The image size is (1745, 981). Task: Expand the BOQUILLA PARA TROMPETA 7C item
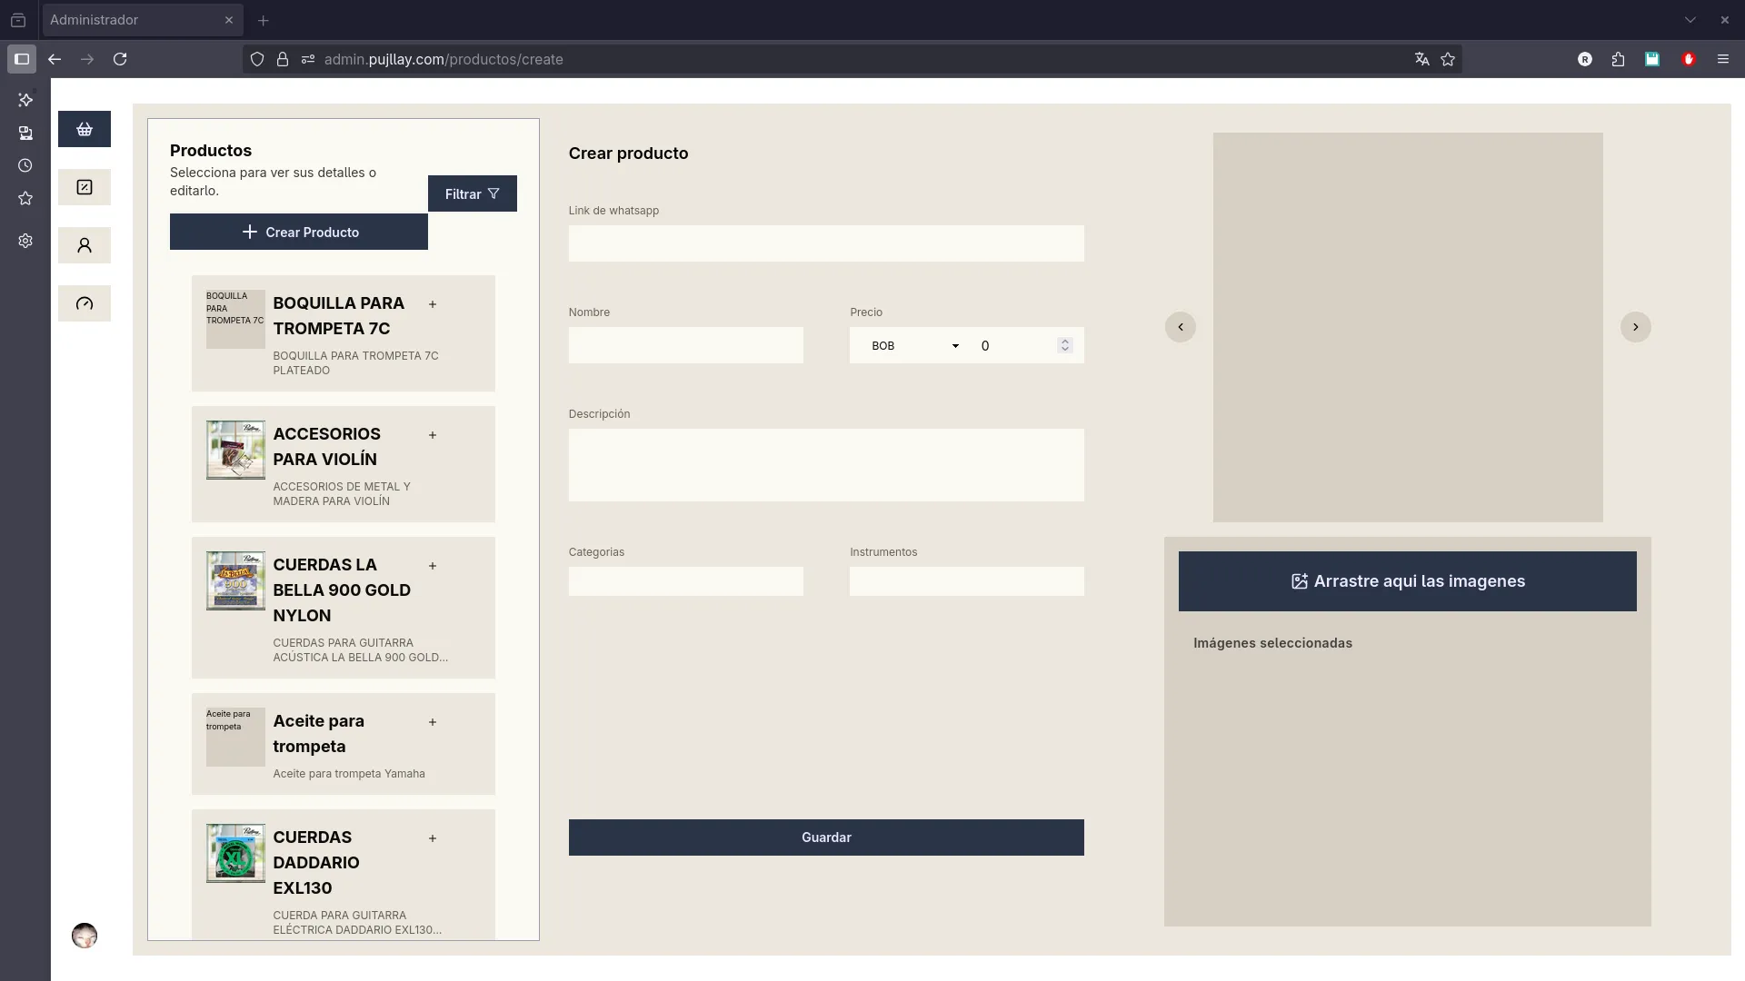(433, 304)
